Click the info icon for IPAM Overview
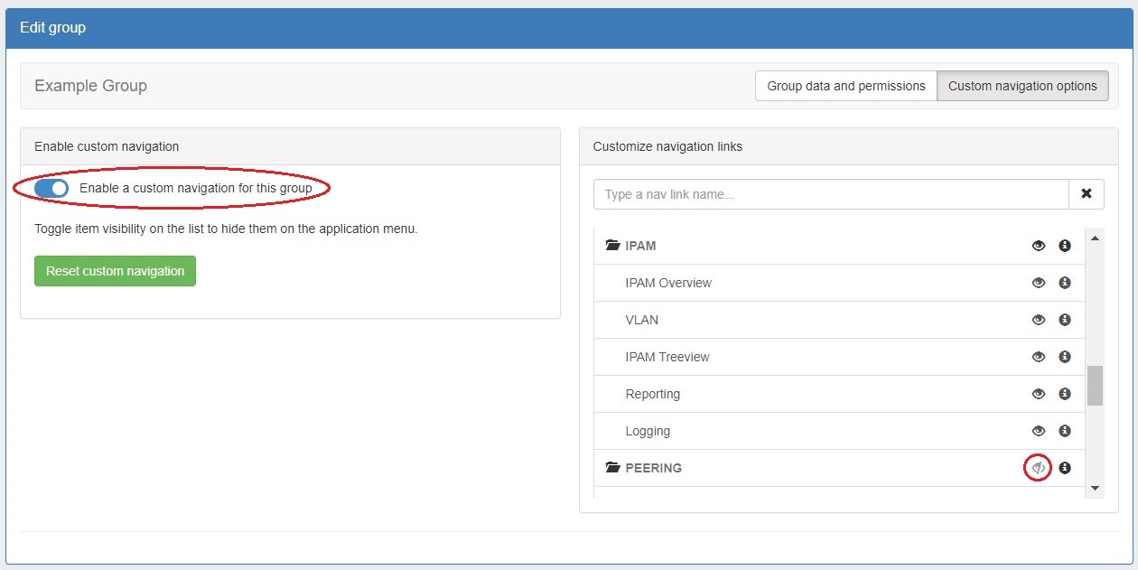Screen dimensions: 1138x570 (1064, 283)
